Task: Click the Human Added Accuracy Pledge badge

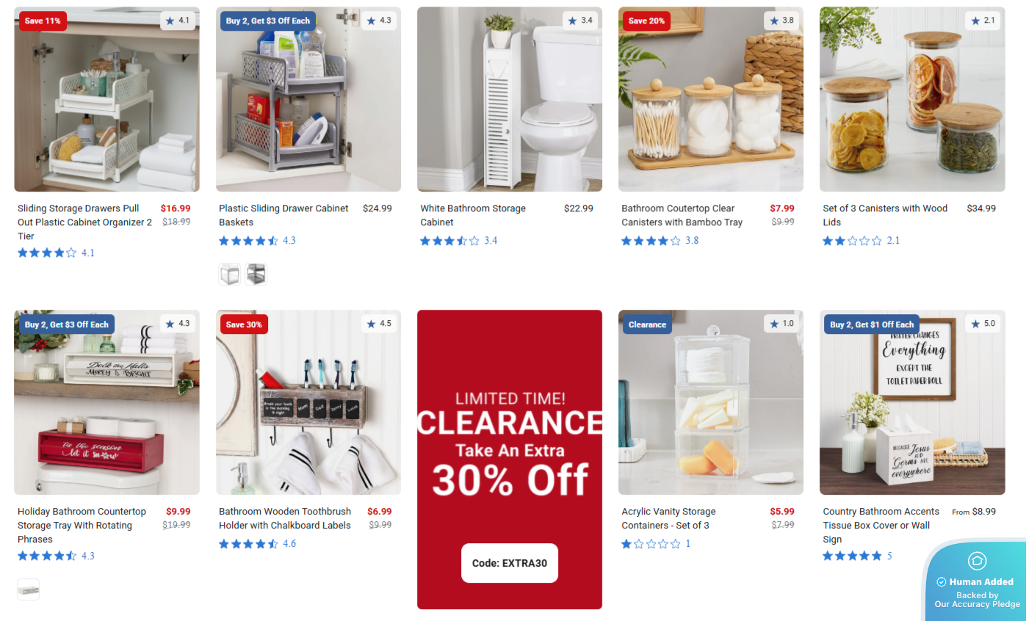Action: tap(975, 581)
